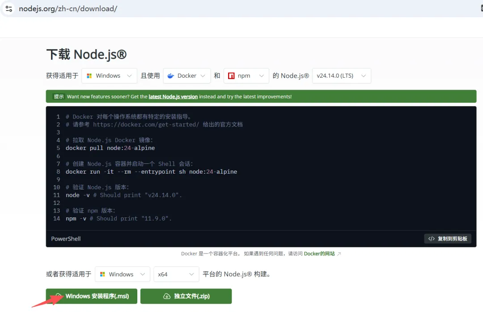483x312 pixels.
Task: Click the # 拉取 Node.js Docker 镜像 comment
Action: (x=110, y=140)
